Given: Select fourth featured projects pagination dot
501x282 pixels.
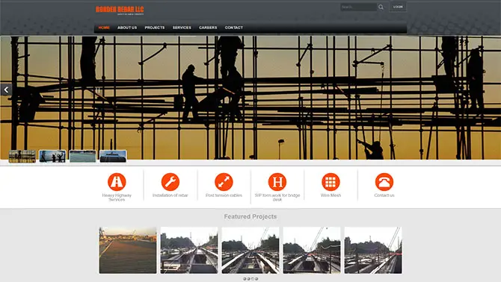Looking at the screenshot, I should click(x=256, y=279).
